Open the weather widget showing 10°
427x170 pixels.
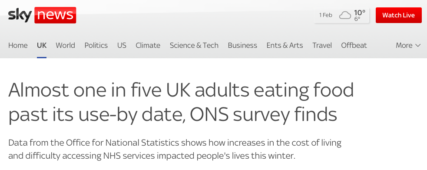coord(341,15)
